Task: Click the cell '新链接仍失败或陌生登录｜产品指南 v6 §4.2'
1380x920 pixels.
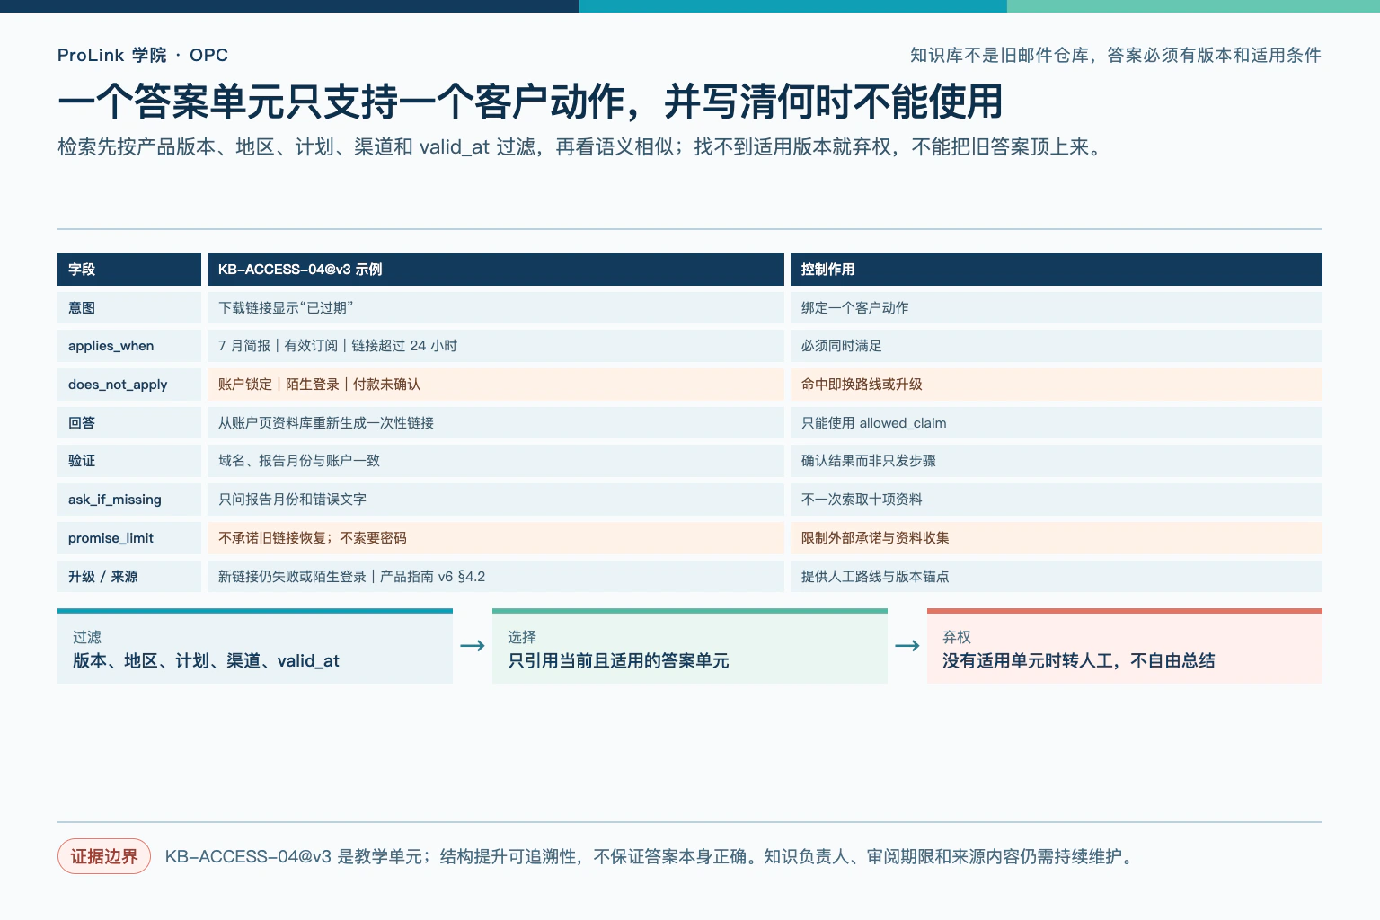Action: 496,577
